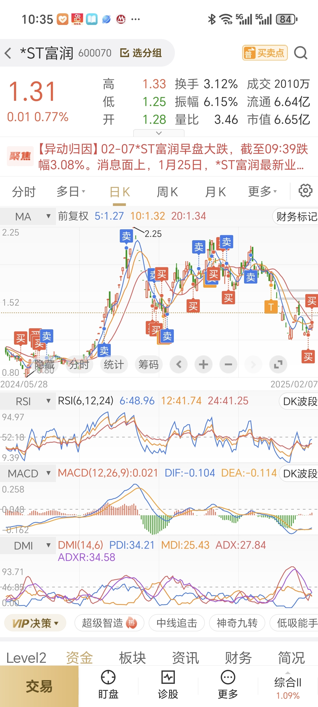
Task: Toggle 隐藏 hide markers button
Action: [x=45, y=364]
